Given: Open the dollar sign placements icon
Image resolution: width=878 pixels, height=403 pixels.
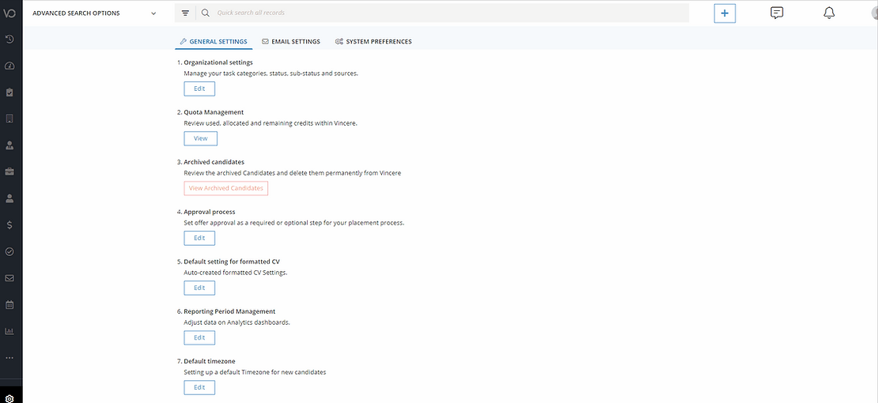Looking at the screenshot, I should click(x=9, y=225).
